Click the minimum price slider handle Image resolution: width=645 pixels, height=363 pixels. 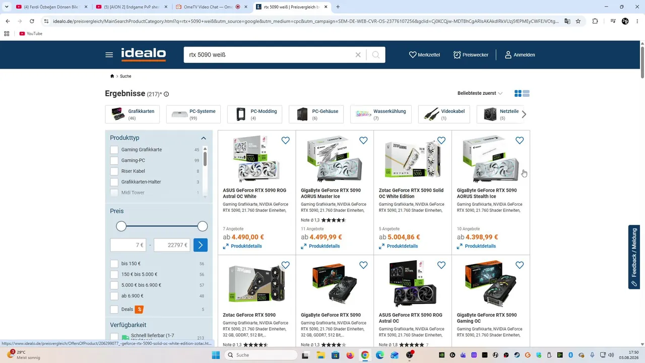(x=121, y=226)
